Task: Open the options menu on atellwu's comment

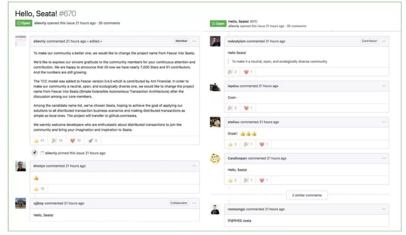Action: (384, 122)
